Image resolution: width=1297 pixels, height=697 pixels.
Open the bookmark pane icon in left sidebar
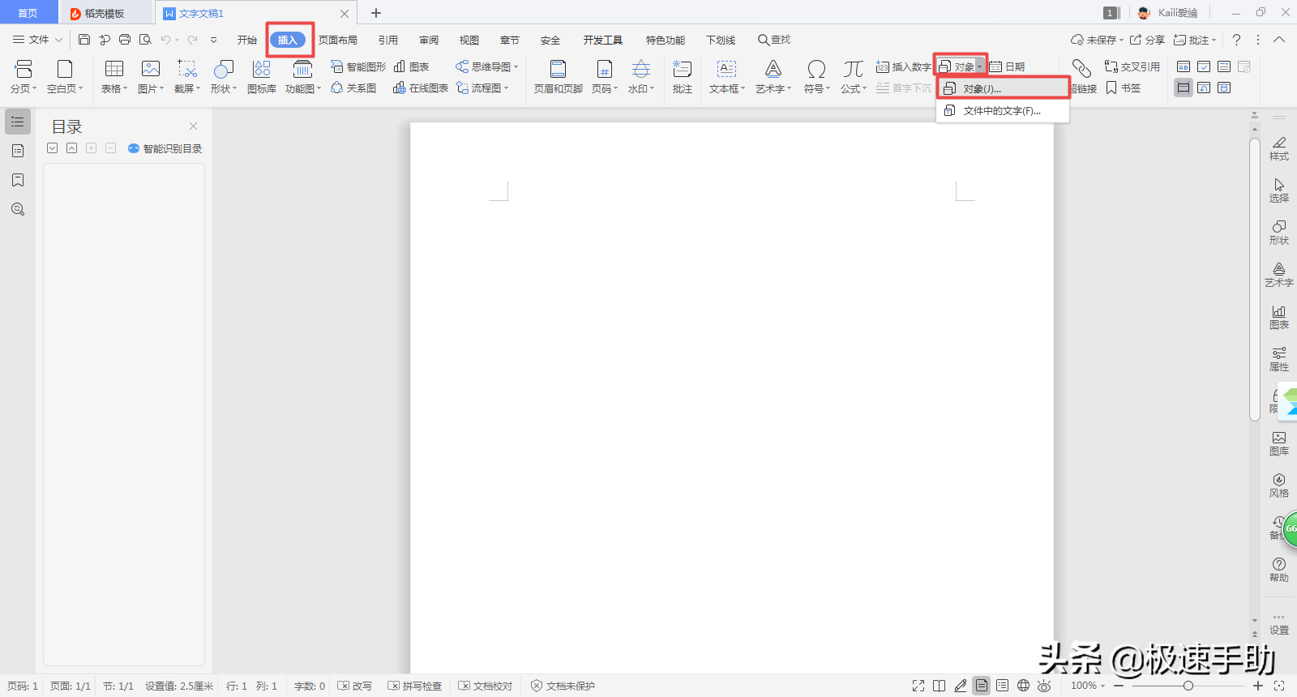[18, 180]
